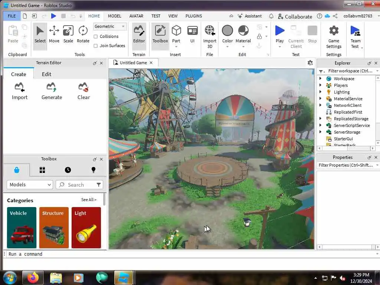Activate the Move tool
The height and width of the screenshot is (285, 380).
[x=54, y=35]
